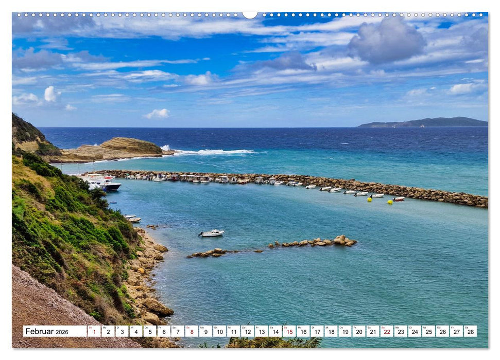
Task: Click day 18 in the date strip
Action: 331,331
